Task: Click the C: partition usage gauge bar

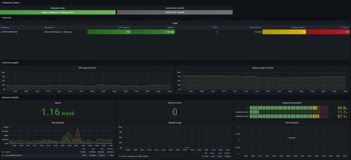Action: (289, 108)
